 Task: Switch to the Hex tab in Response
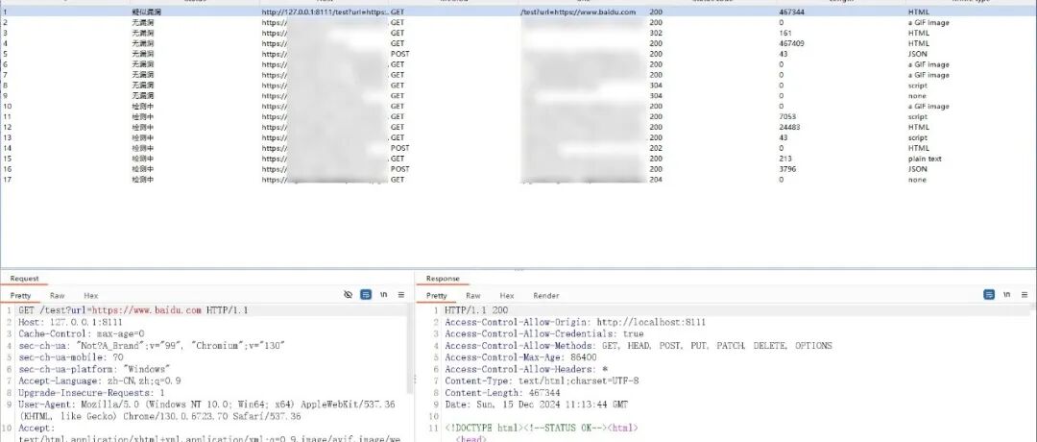(507, 296)
